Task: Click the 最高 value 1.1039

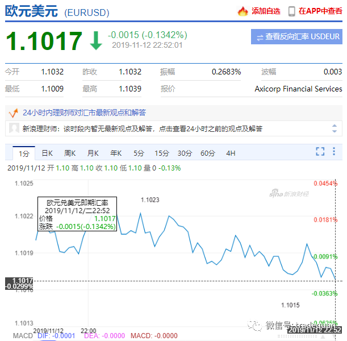Action: [x=130, y=89]
